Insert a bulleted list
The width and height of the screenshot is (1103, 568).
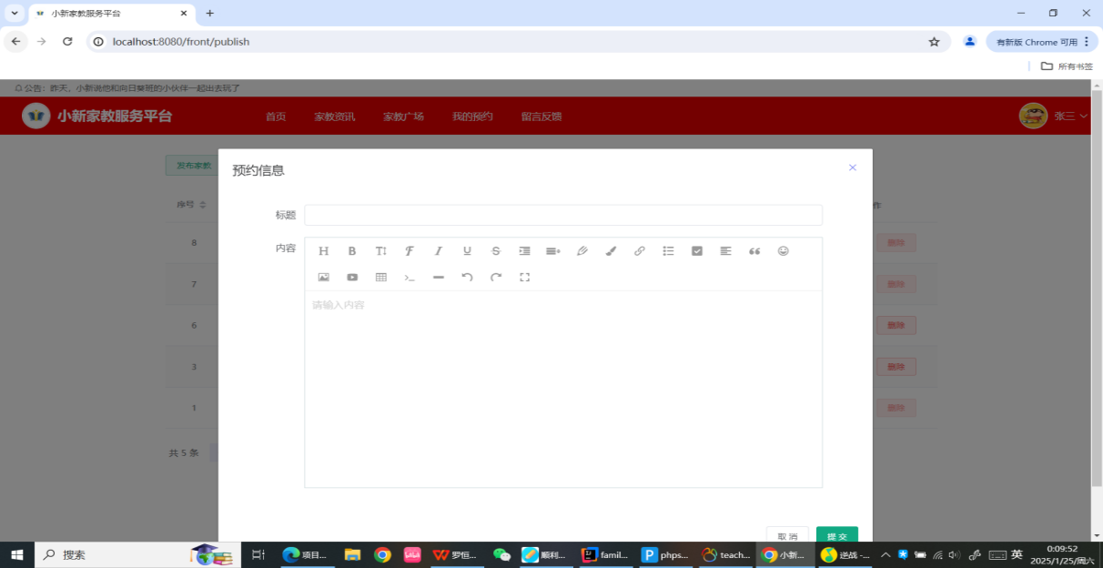[x=668, y=251]
